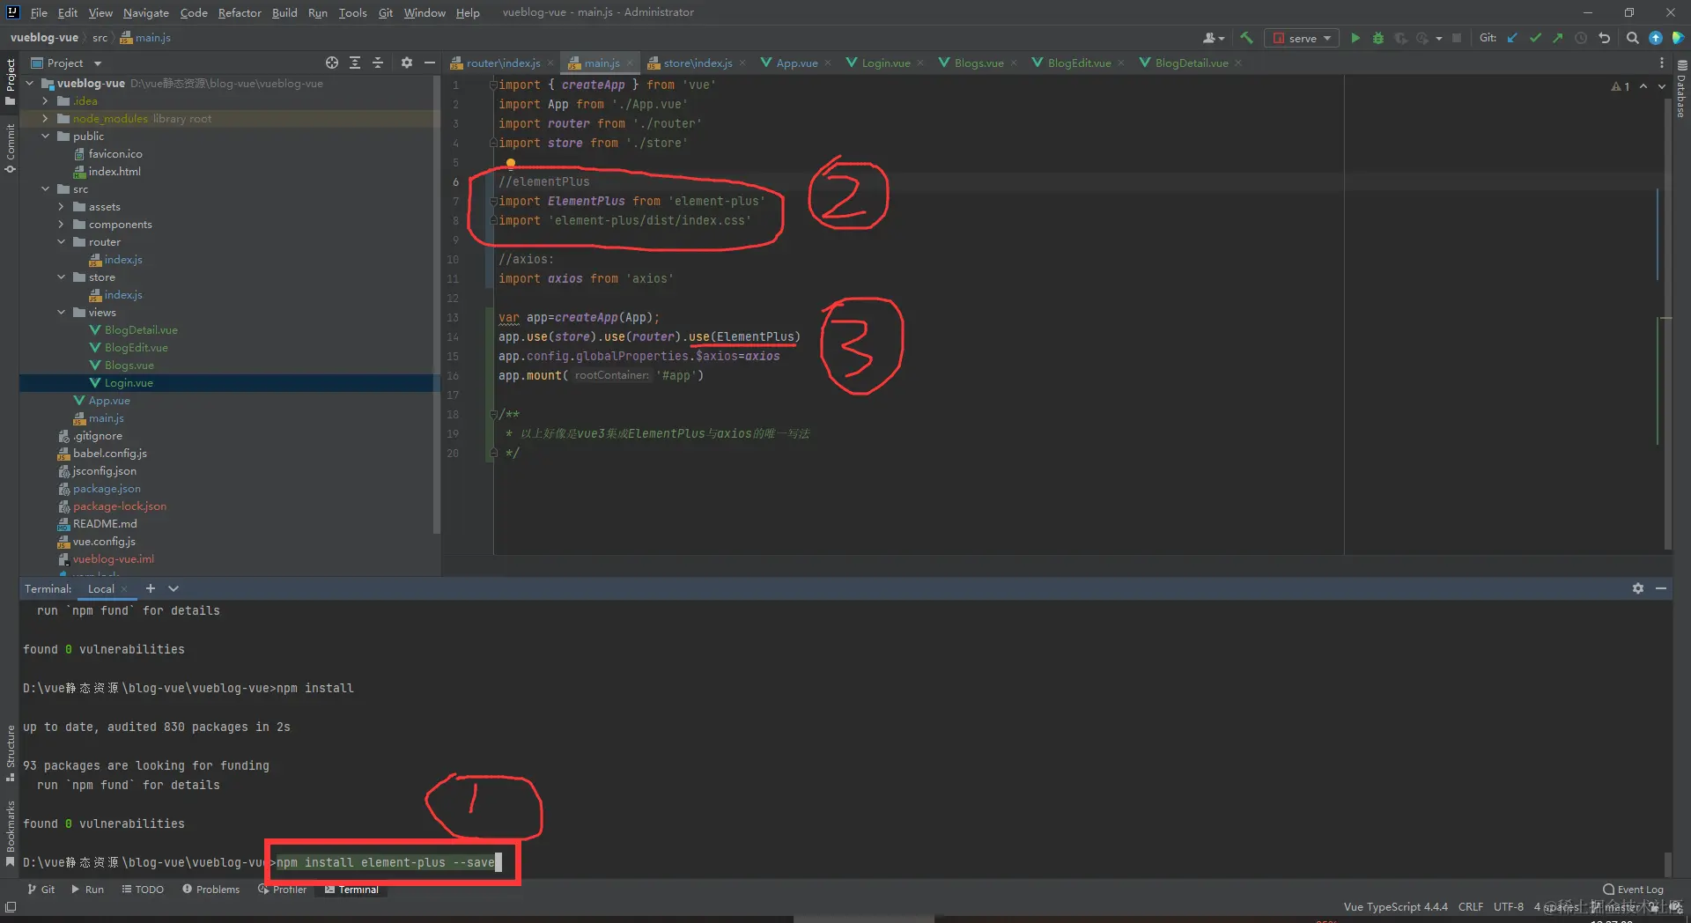
Task: Click the warning count indicator in the editor
Action: tap(1621, 86)
